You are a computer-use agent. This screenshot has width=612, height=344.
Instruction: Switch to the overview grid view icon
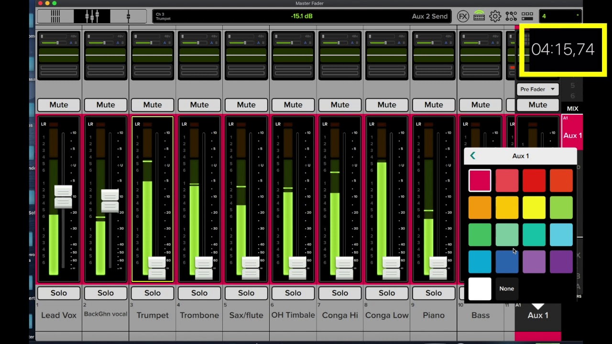[55, 16]
